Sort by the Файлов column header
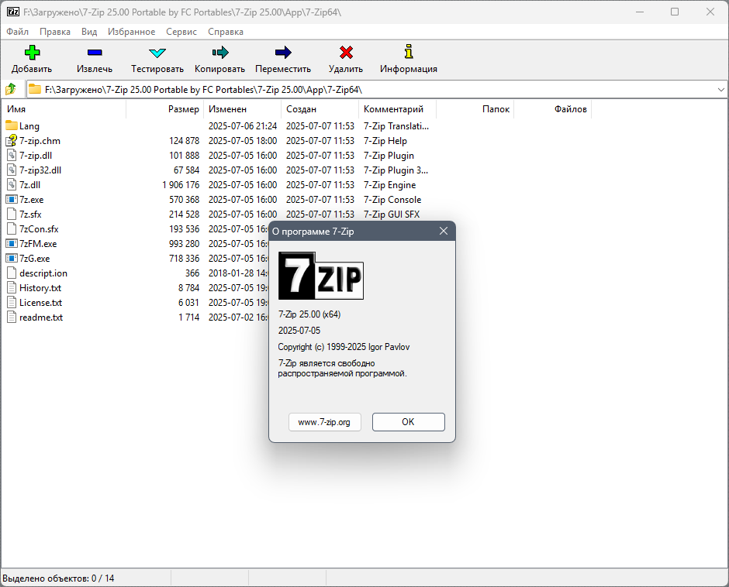Screen dimensions: 729x587 [552, 109]
